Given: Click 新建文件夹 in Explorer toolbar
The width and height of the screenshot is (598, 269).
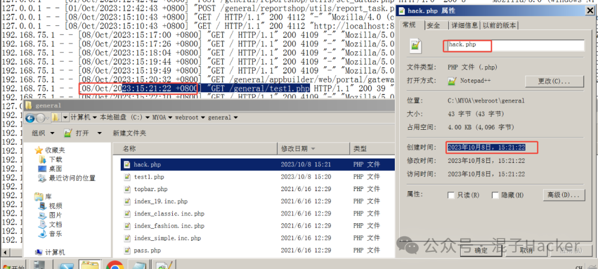Looking at the screenshot, I should point(129,133).
